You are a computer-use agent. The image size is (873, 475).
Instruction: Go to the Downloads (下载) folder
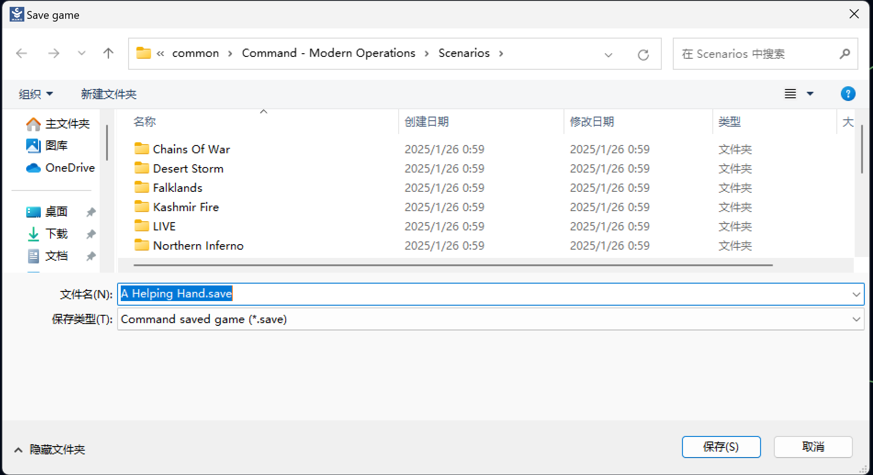[56, 234]
